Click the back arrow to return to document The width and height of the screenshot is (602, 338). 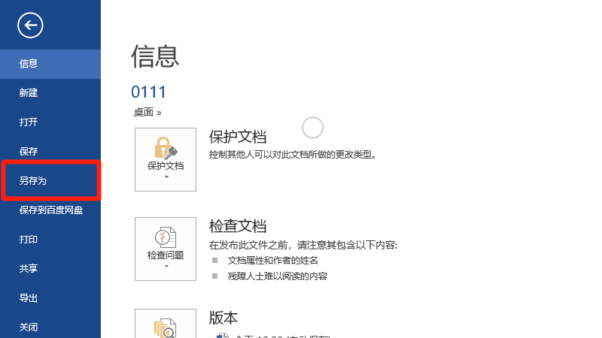(x=31, y=26)
